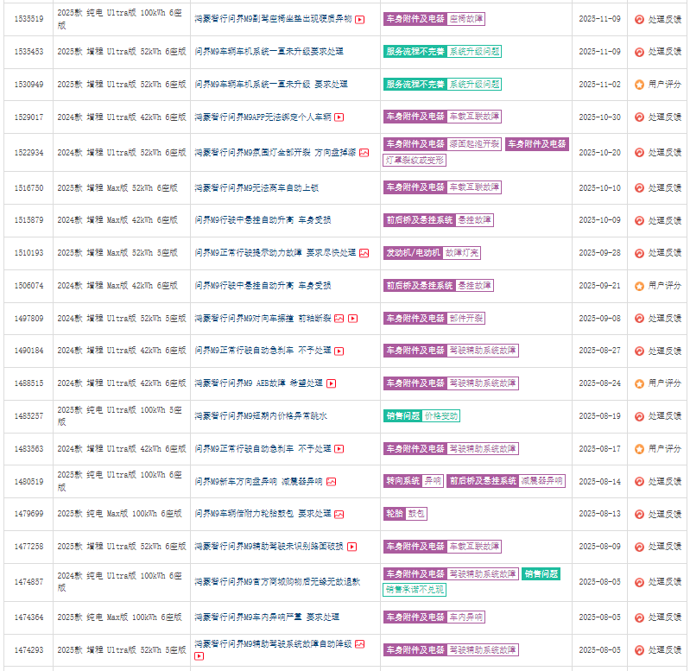This screenshot has width=690, height=671.
Task: Click red feedback icon on row 1535453
Action: click(x=639, y=52)
